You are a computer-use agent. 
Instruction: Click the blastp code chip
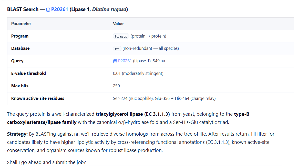(x=121, y=36)
